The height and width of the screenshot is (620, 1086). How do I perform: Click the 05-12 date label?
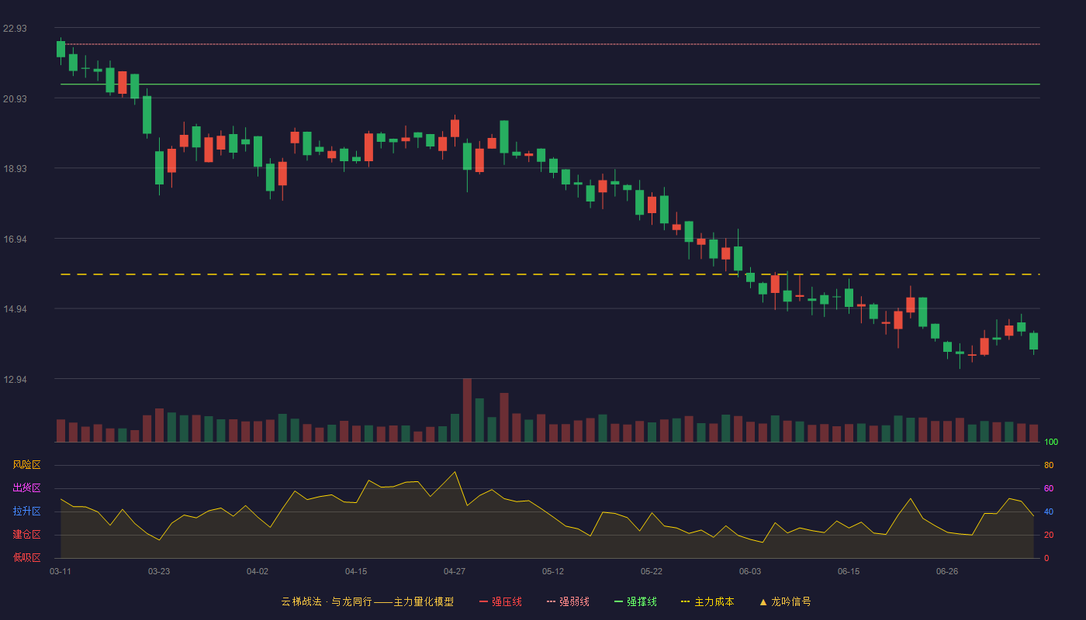(553, 571)
